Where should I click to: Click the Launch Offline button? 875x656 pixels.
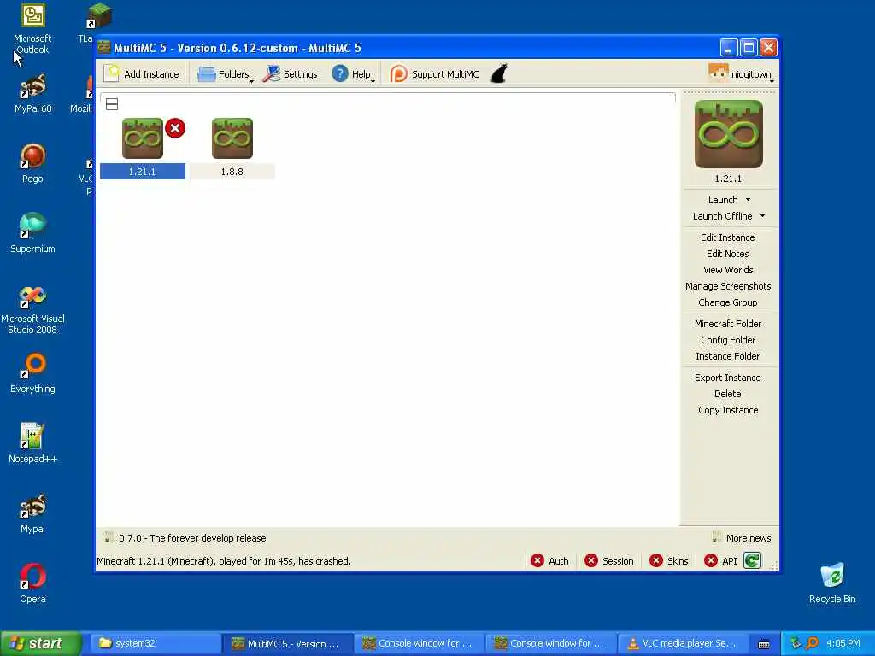(722, 216)
